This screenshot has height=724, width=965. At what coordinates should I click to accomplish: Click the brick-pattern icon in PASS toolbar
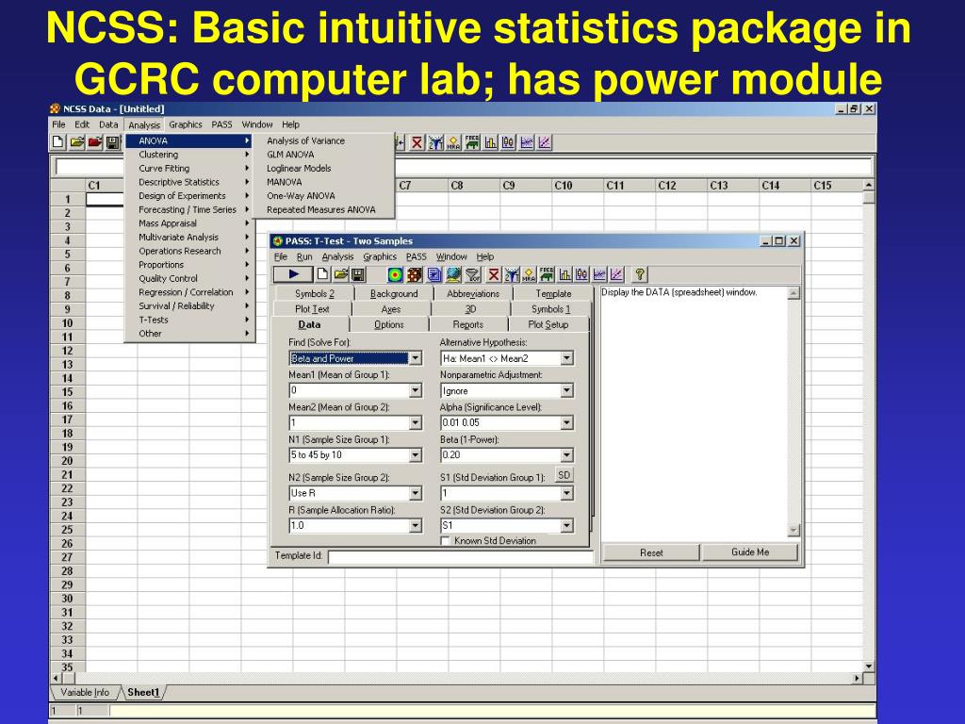pos(415,274)
